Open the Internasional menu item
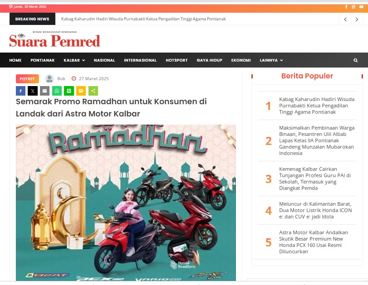 pos(140,60)
